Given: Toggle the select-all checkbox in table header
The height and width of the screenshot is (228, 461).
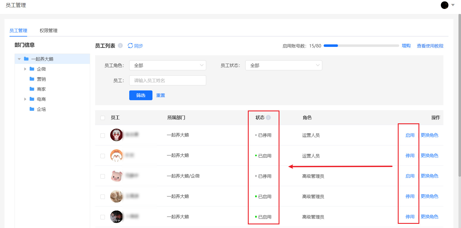Looking at the screenshot, I should [103, 118].
